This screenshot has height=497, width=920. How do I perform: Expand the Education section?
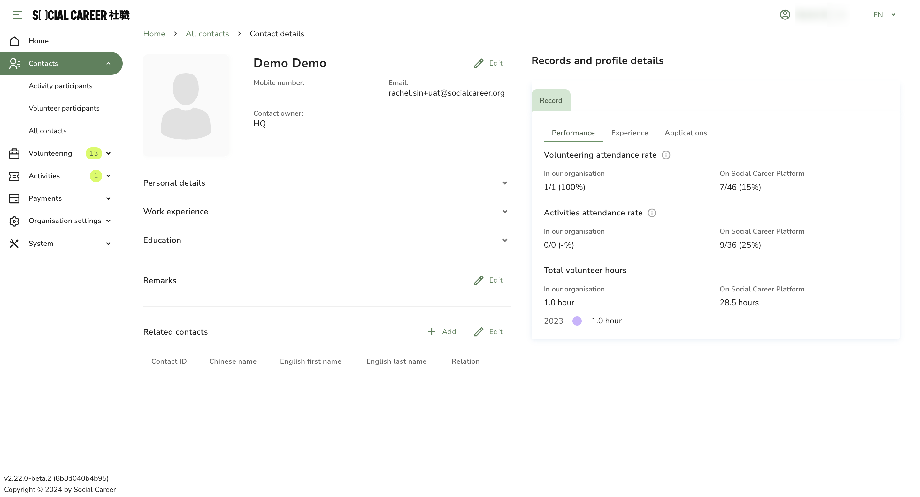click(505, 240)
